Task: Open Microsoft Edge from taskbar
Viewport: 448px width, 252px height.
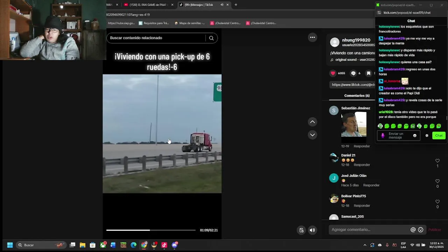Action: 133,245
